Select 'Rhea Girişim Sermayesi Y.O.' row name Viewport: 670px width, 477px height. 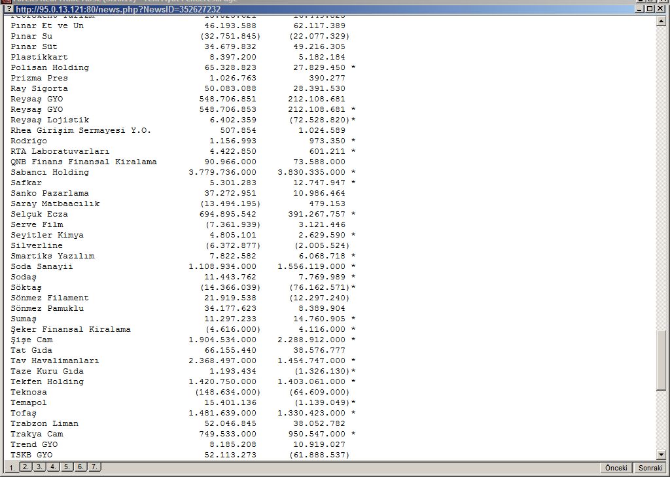coord(81,130)
